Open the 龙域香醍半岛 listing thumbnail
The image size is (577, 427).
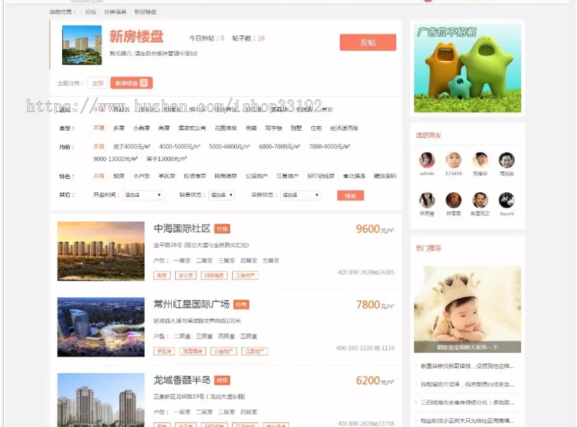point(101,402)
